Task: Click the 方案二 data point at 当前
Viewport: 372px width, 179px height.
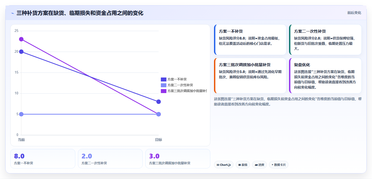Action: [x=21, y=114]
